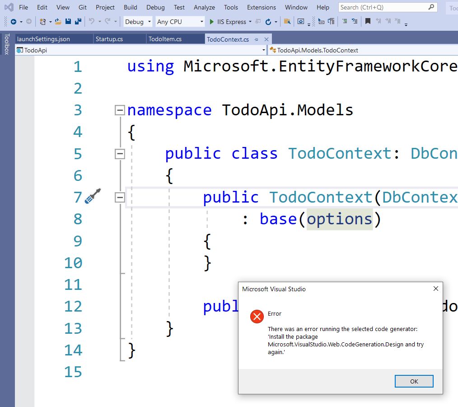Click the word 'options' in base call
The image size is (458, 407).
(x=339, y=219)
